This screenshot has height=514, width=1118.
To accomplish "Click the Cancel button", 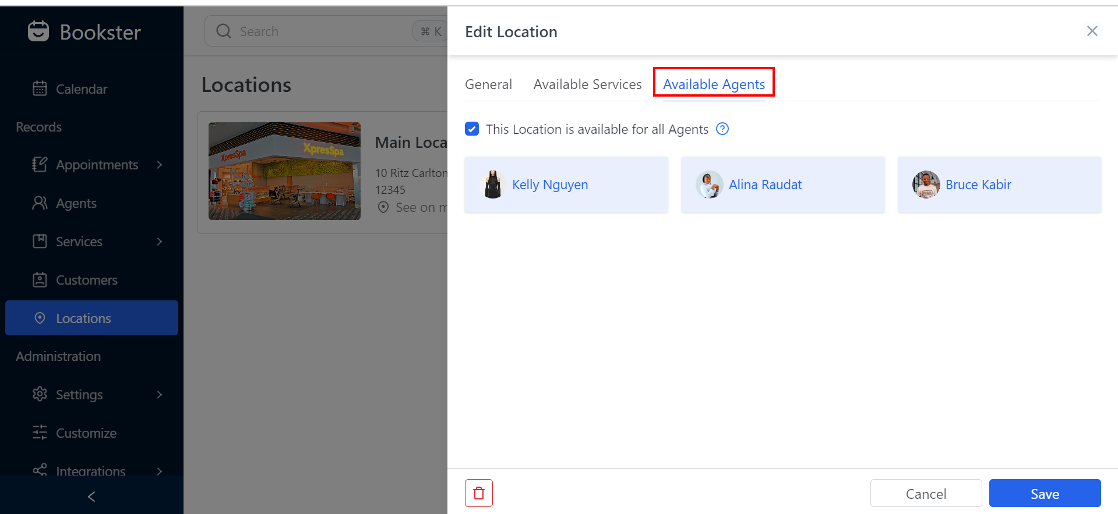I will click(925, 494).
